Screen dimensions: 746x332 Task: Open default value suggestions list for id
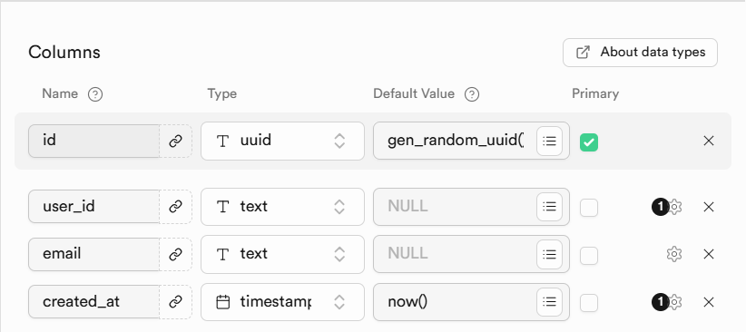(549, 141)
